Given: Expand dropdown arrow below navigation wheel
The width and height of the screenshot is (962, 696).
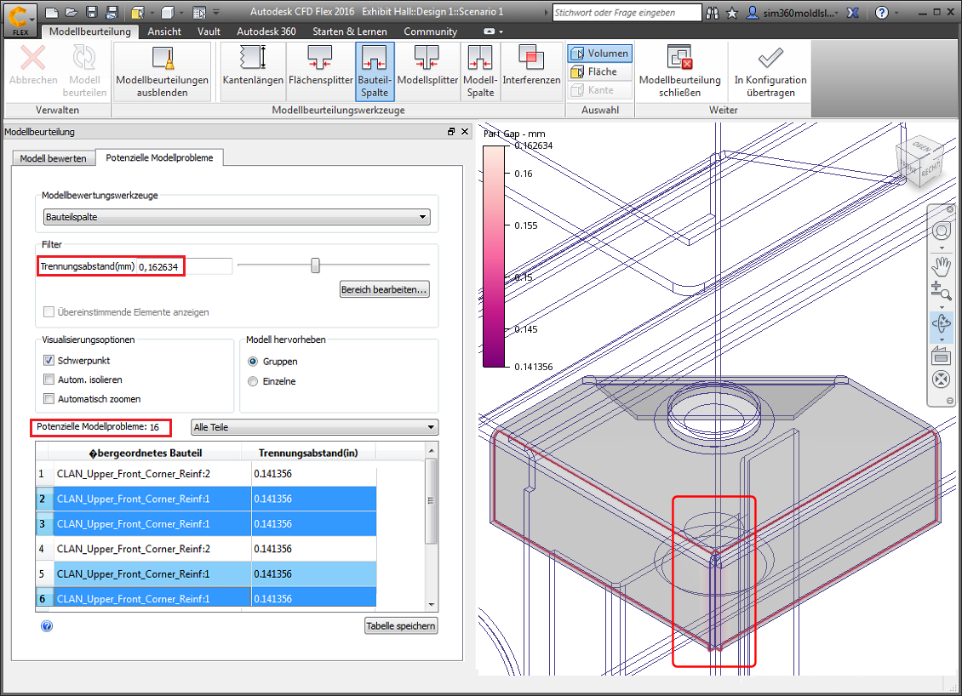Looking at the screenshot, I should coord(942,248).
